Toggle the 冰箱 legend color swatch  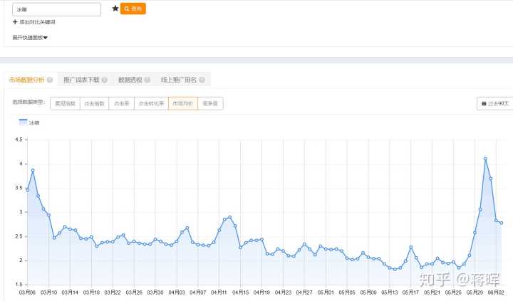23,122
